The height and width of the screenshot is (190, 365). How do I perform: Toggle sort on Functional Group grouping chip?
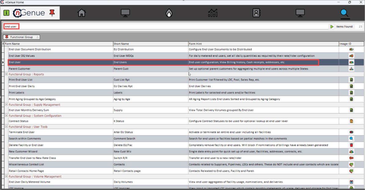(x=21, y=37)
